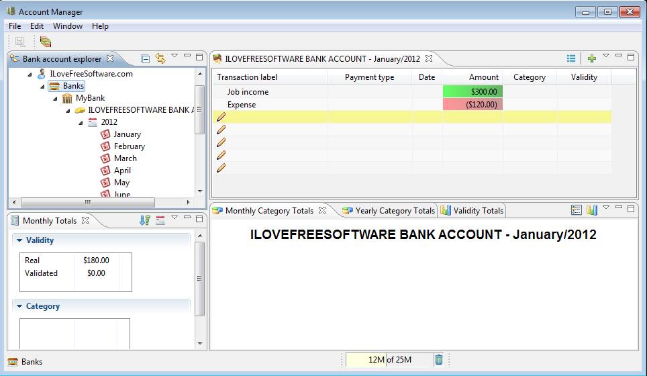Select February in the tree
Screen dimensions: 647x376
pos(129,146)
